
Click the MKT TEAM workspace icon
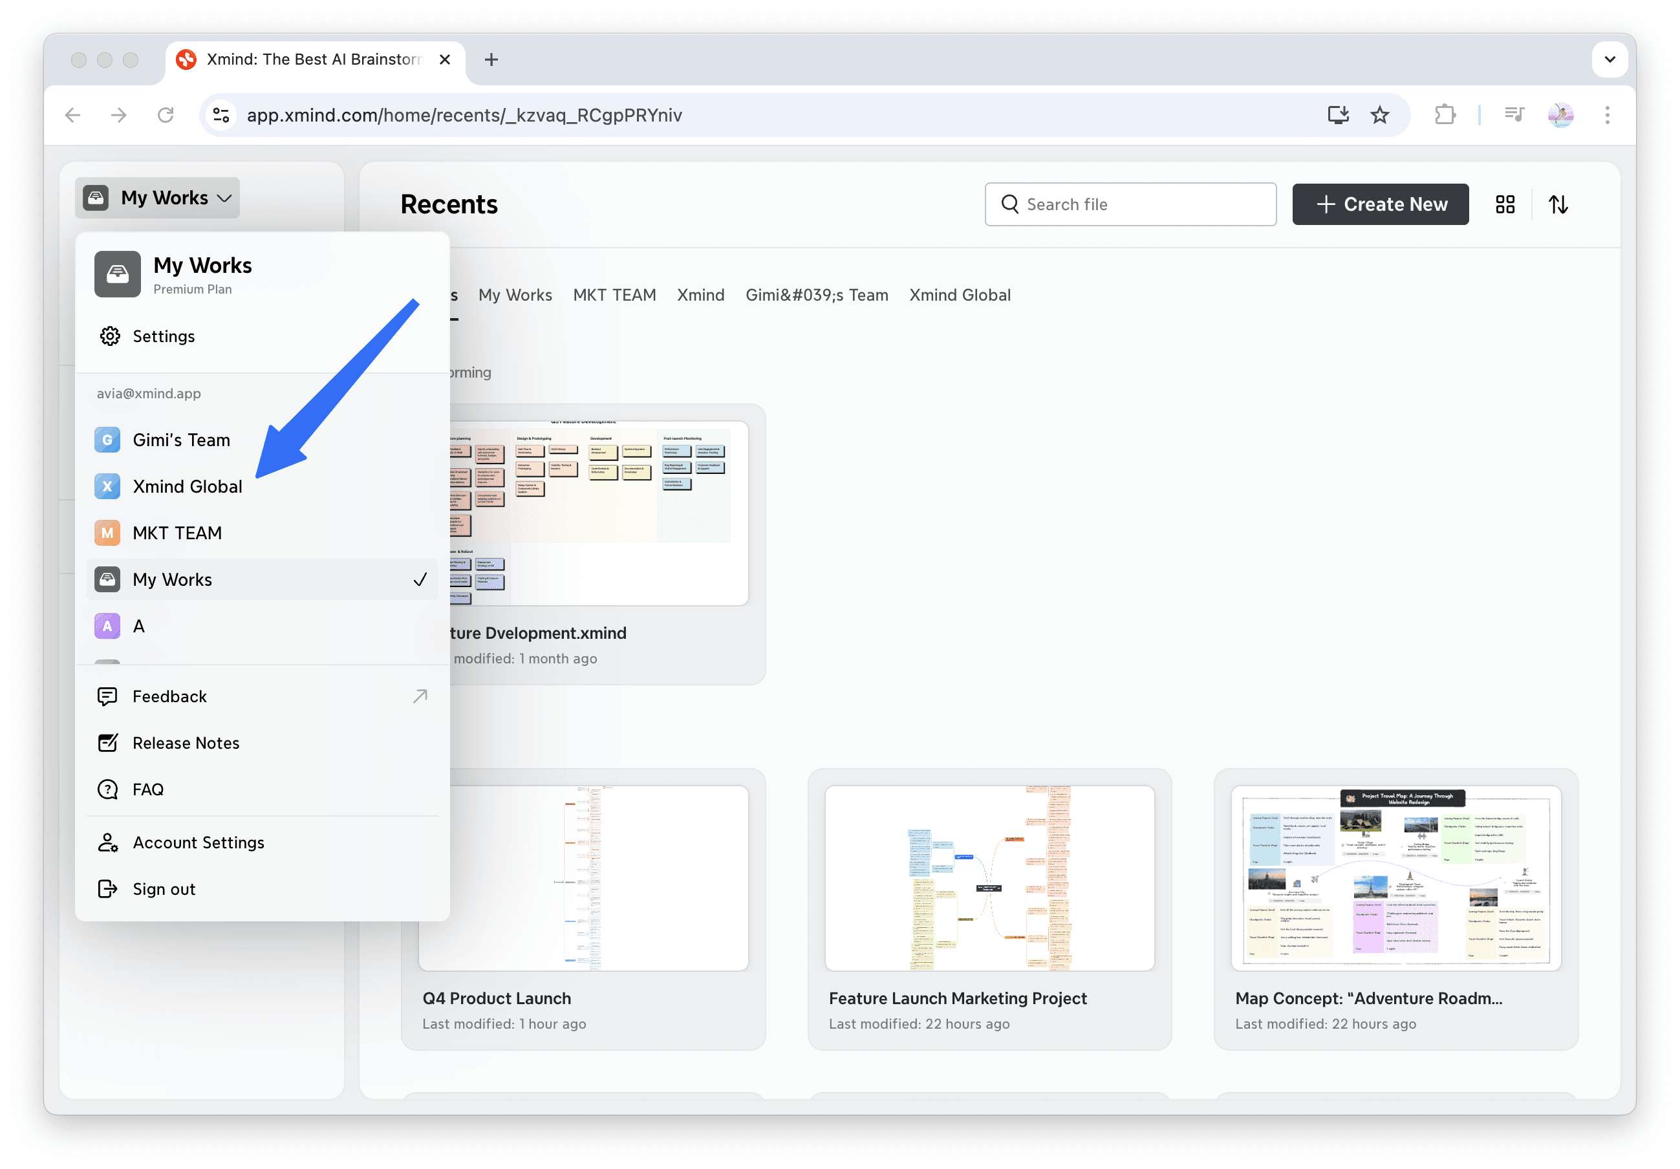click(107, 533)
